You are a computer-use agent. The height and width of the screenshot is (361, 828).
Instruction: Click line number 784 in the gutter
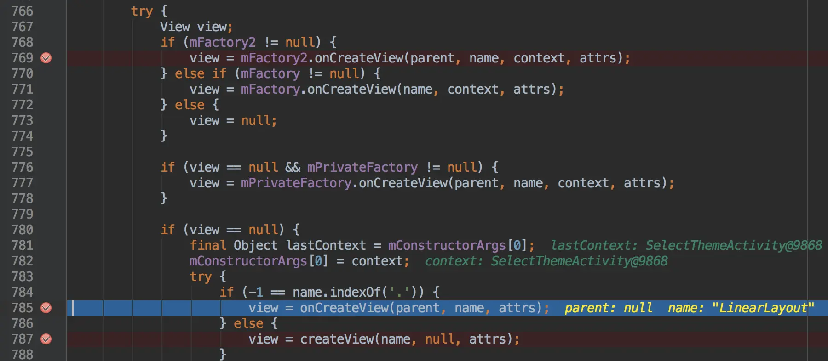click(x=22, y=292)
